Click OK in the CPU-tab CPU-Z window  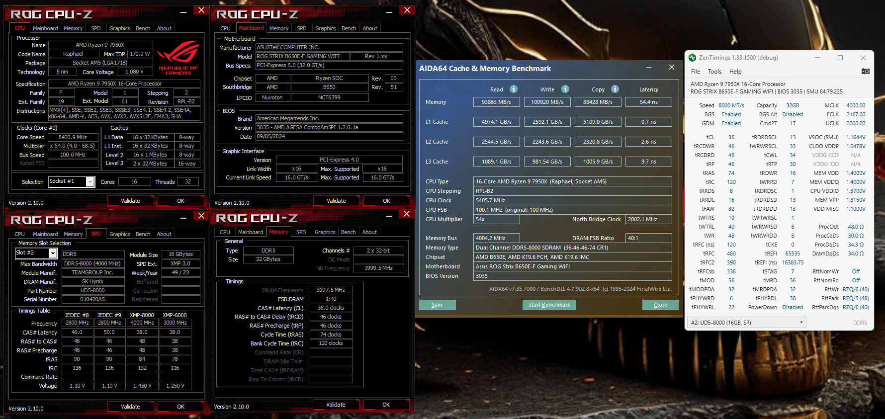181,201
